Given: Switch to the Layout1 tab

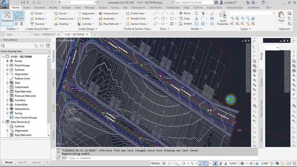Looking at the screenshot, I should coord(22,162).
